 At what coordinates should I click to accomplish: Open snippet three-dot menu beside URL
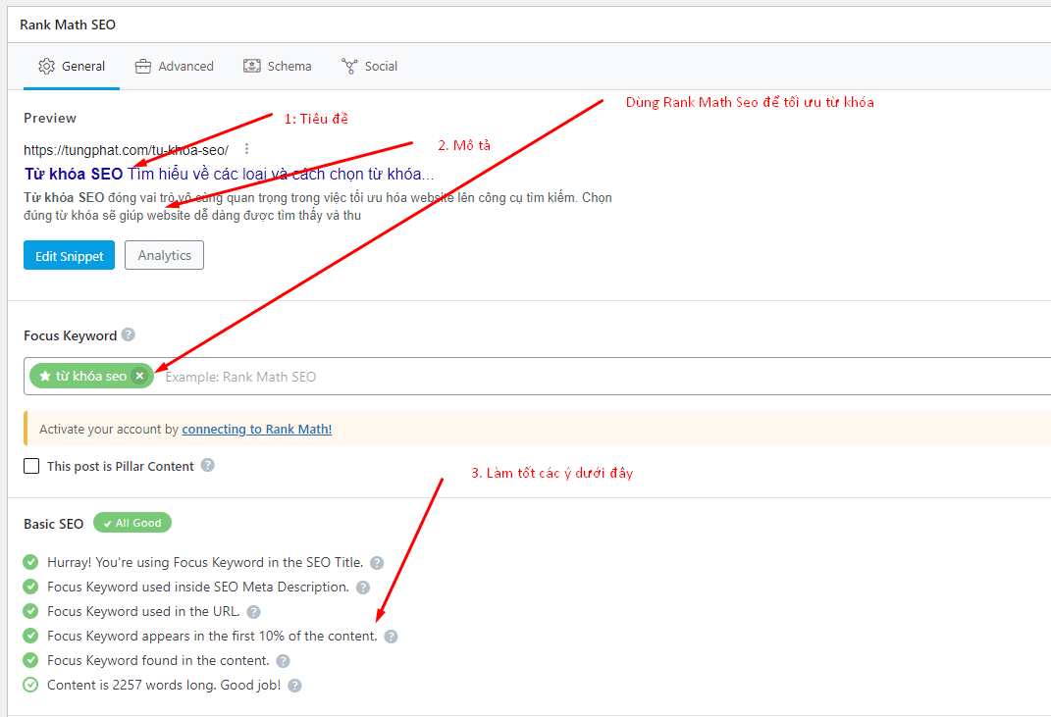[x=246, y=149]
